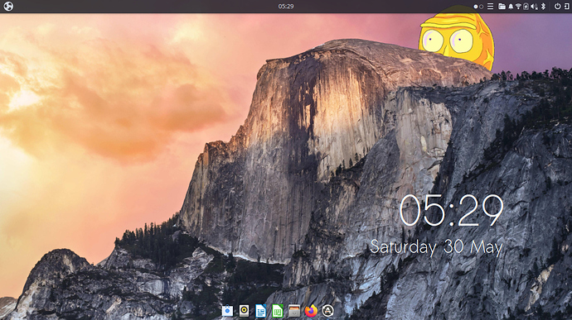572x320 pixels.
Task: Click the Saturday 30 May date
Action: [x=436, y=247]
